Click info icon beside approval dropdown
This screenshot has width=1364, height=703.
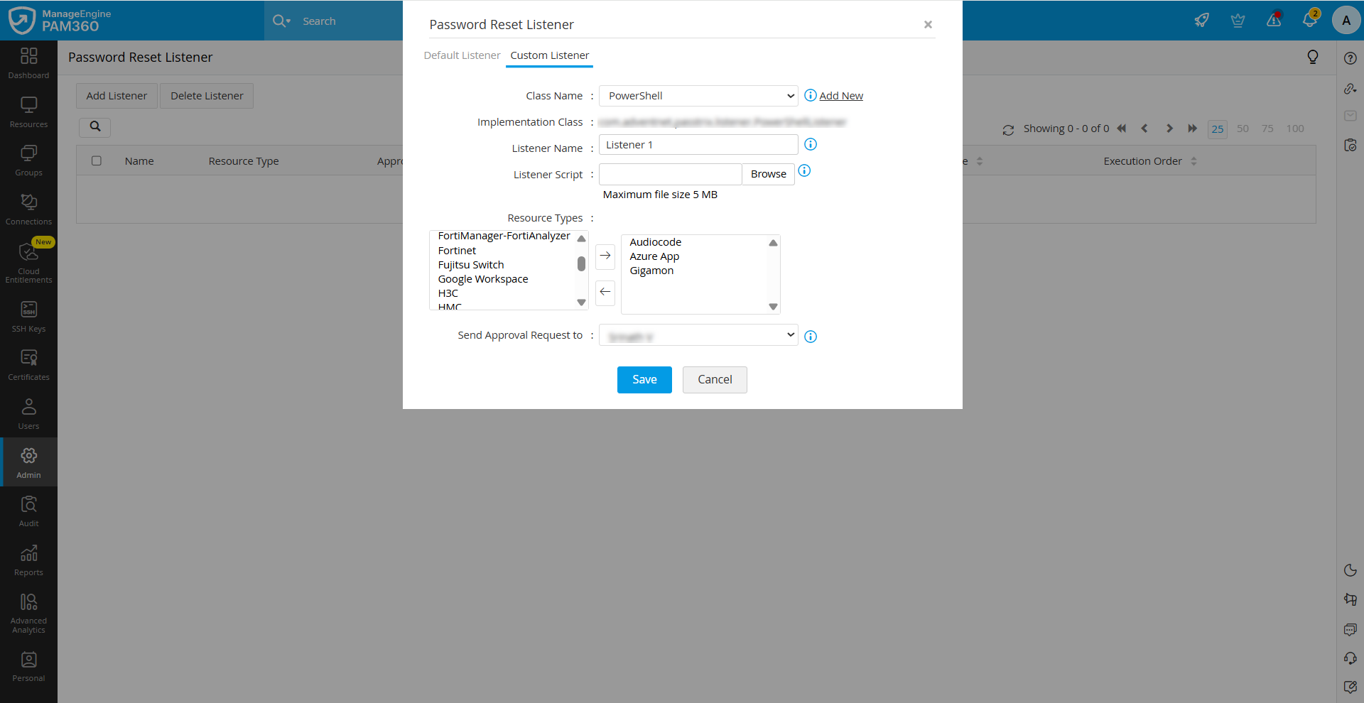[x=811, y=337]
